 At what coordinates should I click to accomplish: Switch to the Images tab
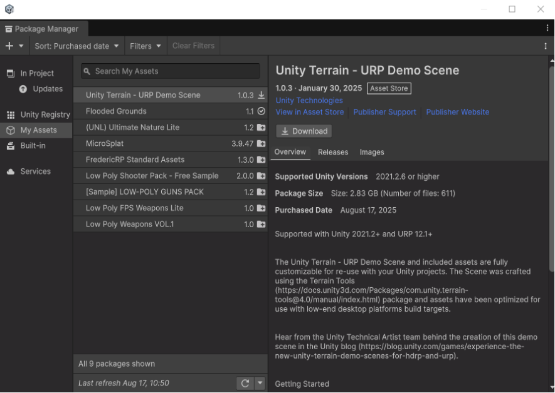[x=372, y=152]
